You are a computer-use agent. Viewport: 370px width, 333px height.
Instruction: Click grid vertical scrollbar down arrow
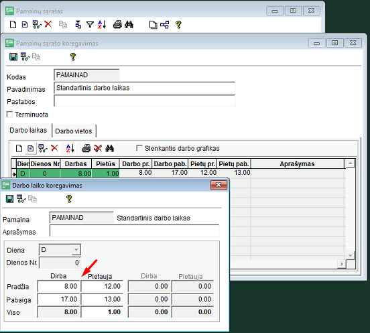[x=351, y=255]
